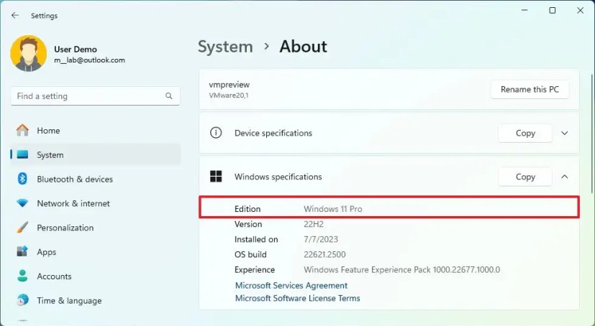
Task: Open Accounts via person icon
Action: [22, 276]
